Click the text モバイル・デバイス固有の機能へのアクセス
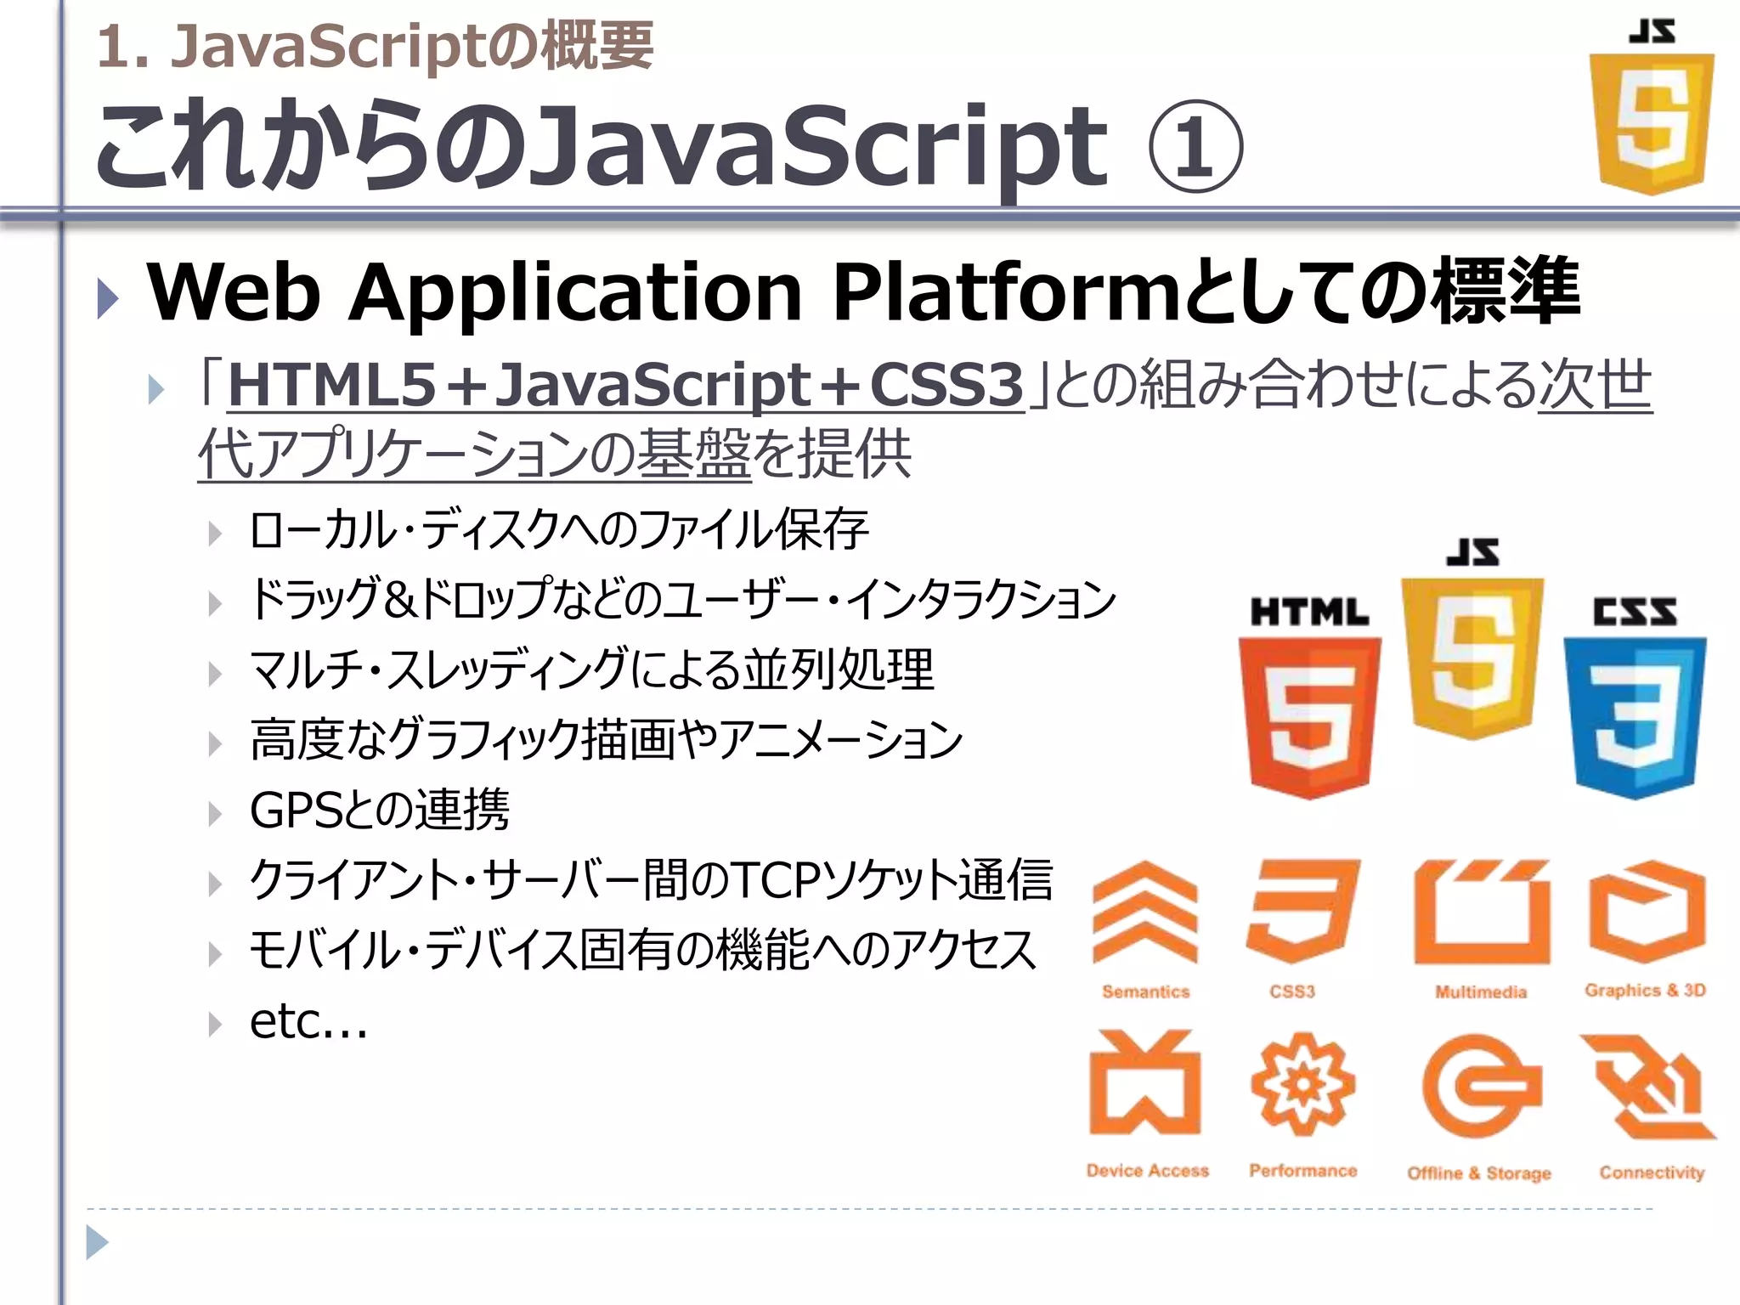Image resolution: width=1740 pixels, height=1305 pixels. (642, 950)
